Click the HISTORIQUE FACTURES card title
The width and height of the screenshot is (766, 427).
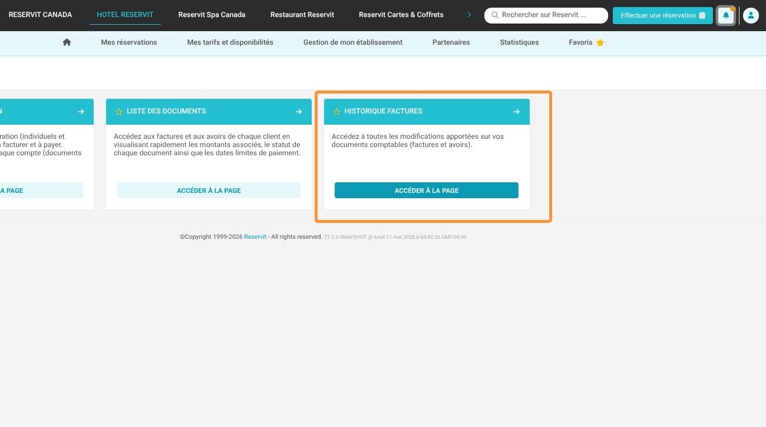[384, 111]
